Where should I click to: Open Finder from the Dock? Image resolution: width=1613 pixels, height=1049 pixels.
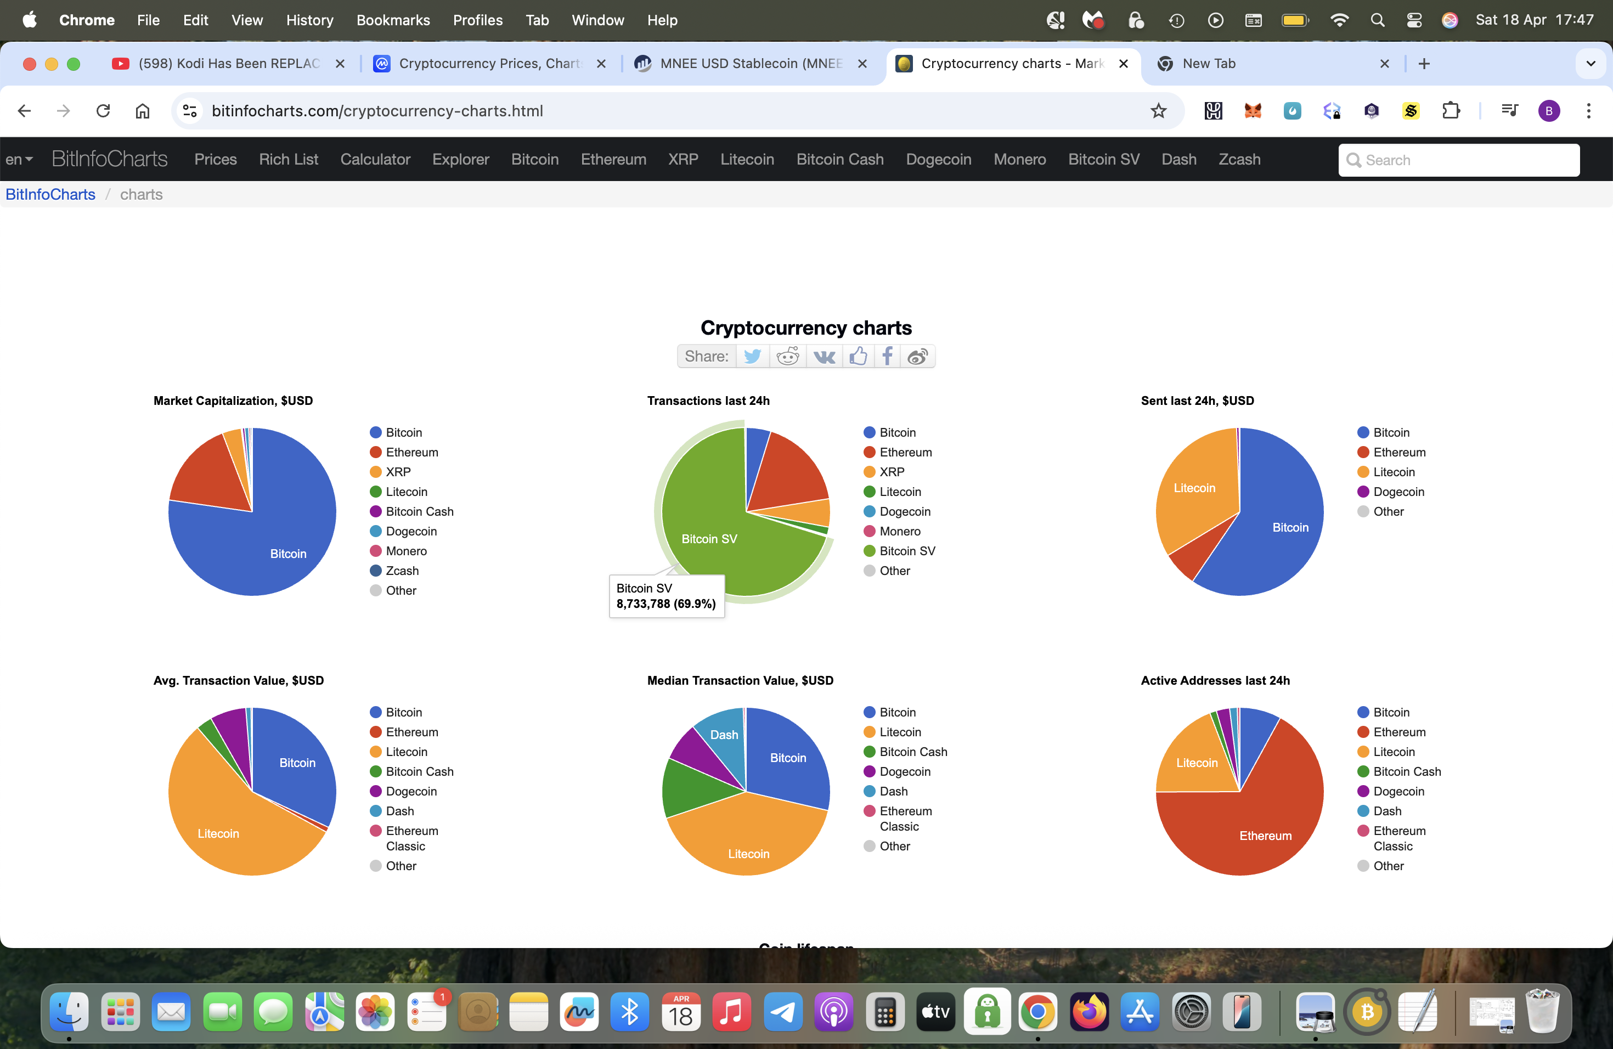point(69,1012)
